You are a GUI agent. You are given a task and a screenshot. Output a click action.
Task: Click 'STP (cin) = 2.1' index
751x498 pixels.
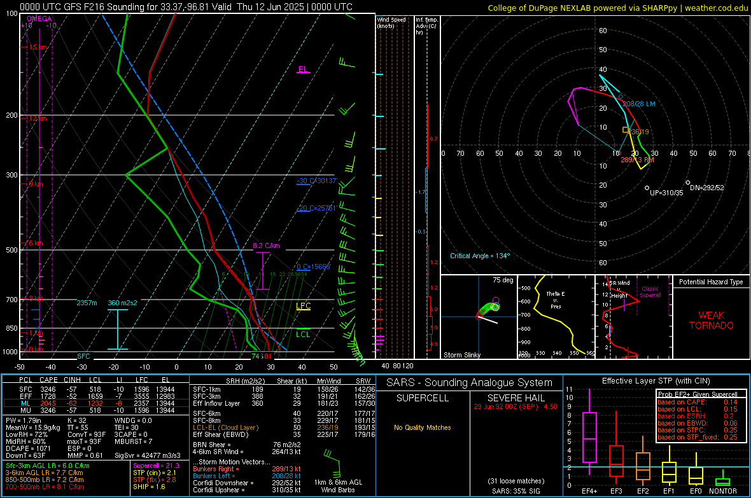(x=155, y=473)
